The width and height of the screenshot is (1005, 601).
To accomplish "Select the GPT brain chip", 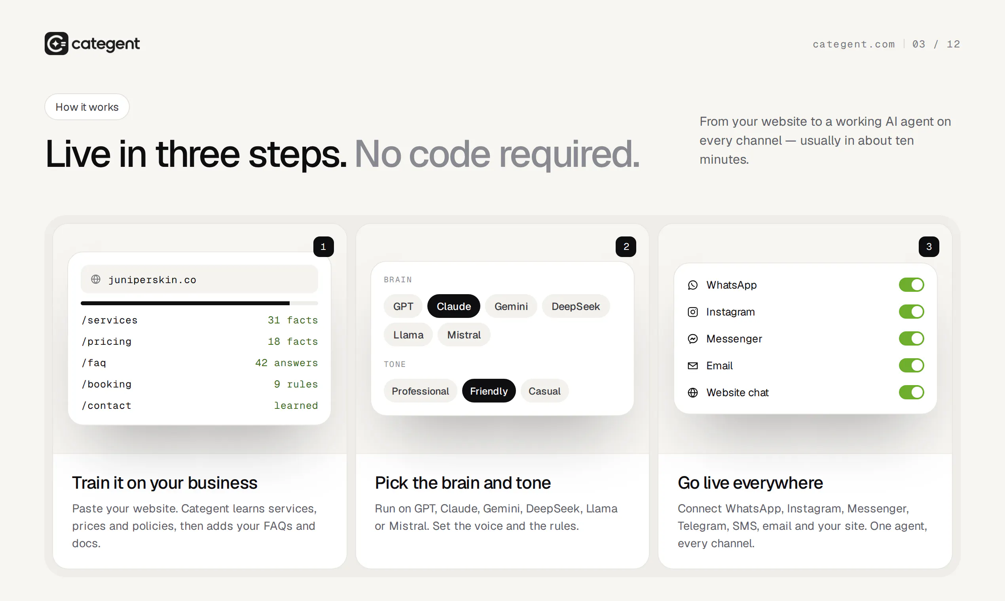I will [403, 306].
